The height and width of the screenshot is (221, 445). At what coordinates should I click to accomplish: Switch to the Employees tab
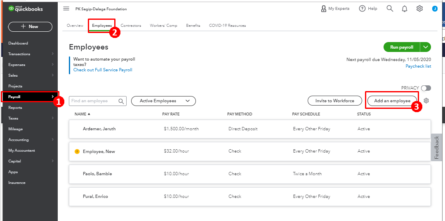(102, 26)
